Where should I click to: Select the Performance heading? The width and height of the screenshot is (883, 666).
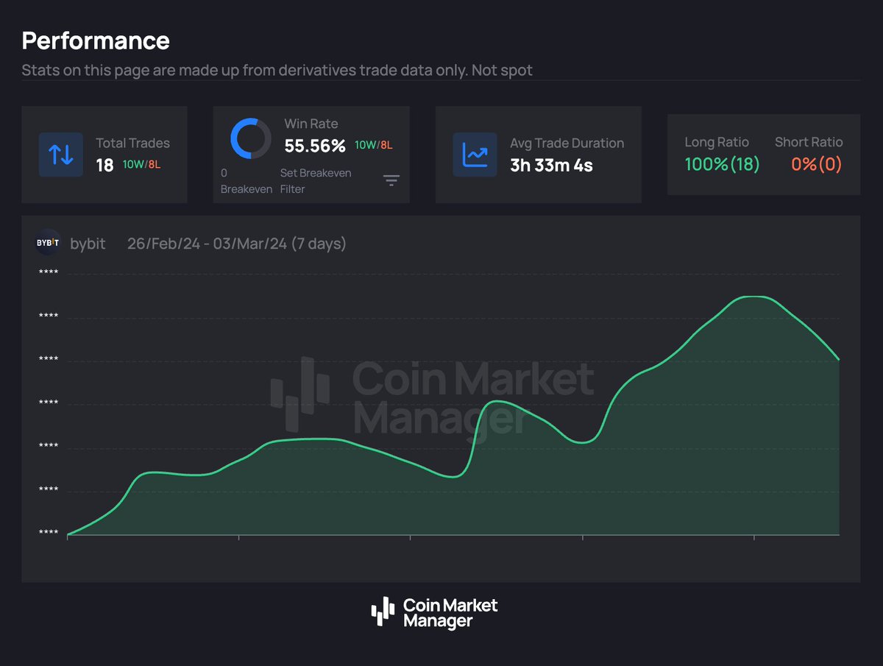click(96, 40)
